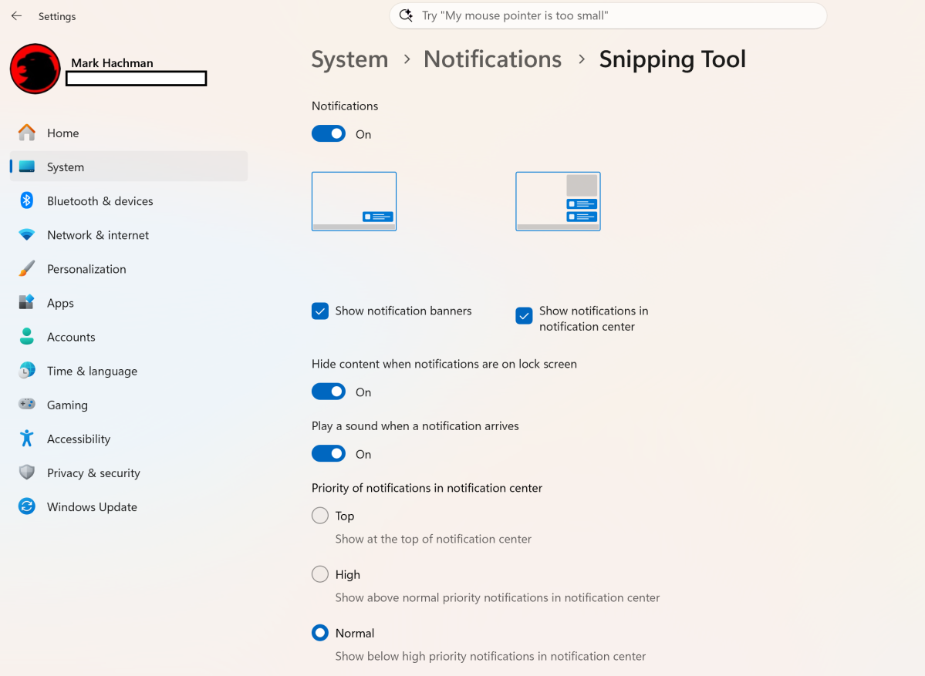
Task: Click the Apps icon in the sidebar
Action: [x=26, y=302]
